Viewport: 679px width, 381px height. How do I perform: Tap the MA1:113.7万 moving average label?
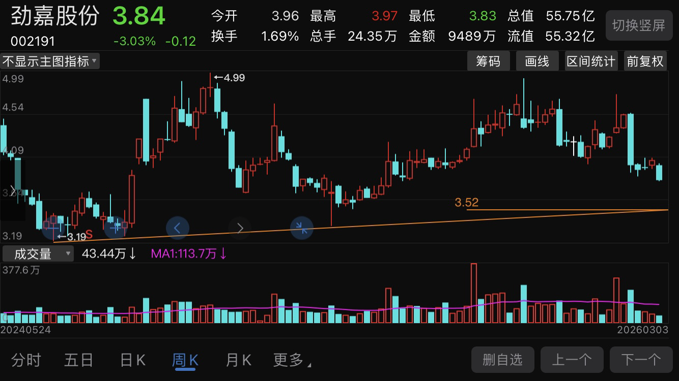click(x=189, y=253)
